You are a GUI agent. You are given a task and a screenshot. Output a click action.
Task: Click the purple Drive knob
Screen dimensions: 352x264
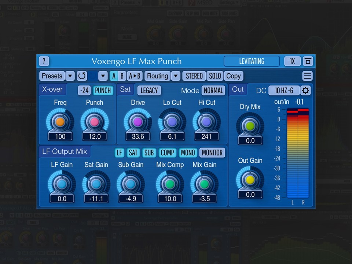[x=137, y=122]
